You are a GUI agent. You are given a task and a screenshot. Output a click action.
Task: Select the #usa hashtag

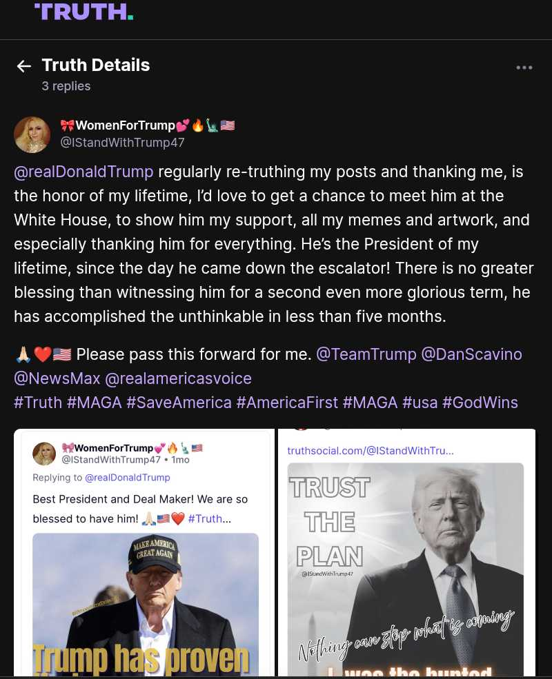420,403
